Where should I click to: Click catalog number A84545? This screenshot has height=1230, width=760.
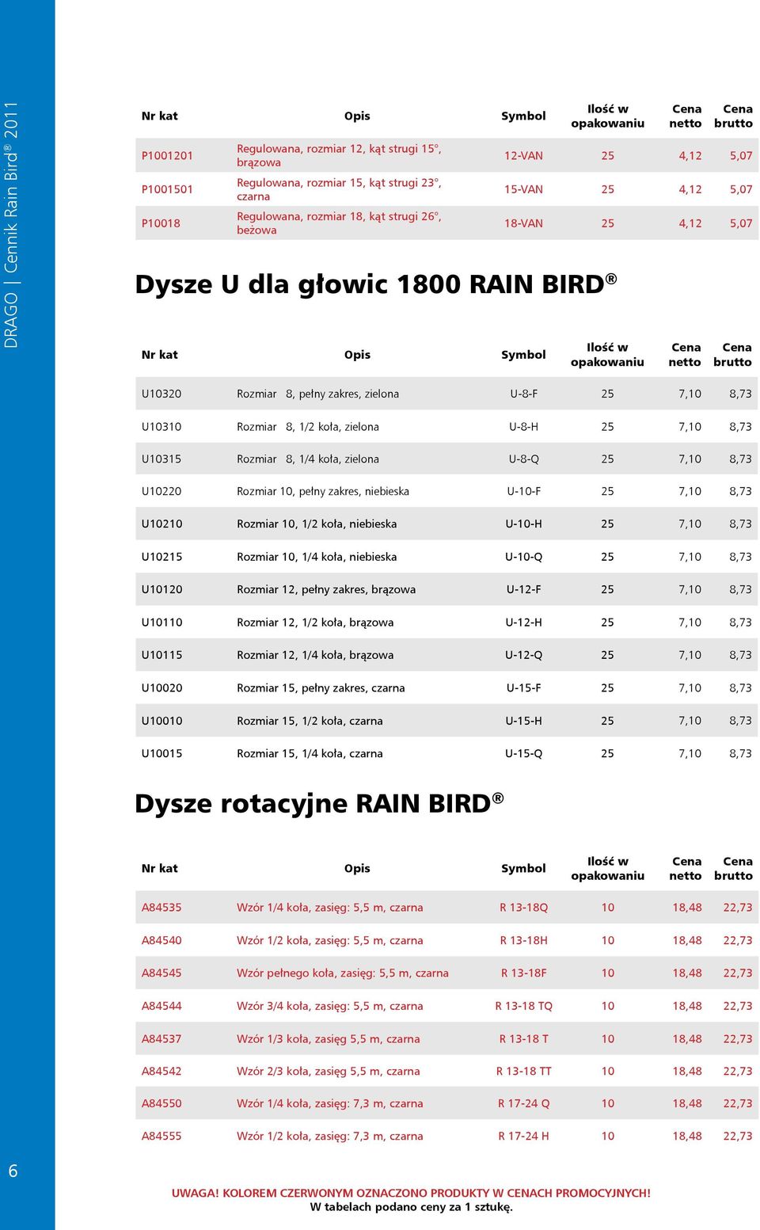point(161,973)
